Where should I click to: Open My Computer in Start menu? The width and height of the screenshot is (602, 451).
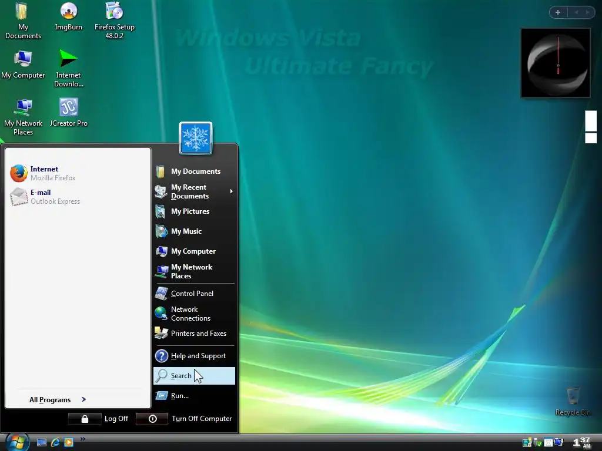coord(194,251)
